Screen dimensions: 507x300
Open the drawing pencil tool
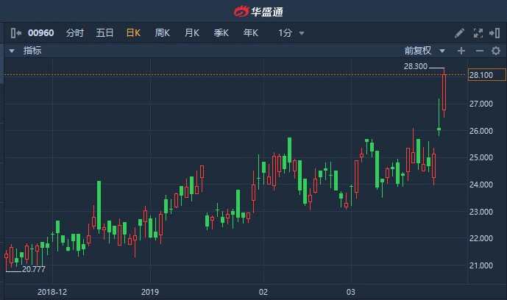click(x=459, y=33)
